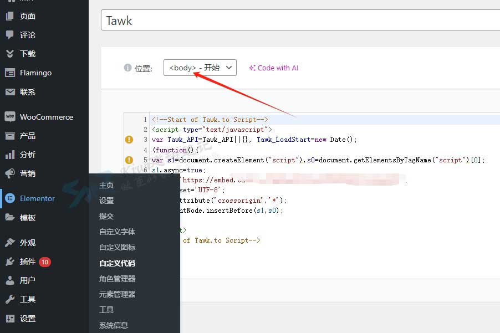500x333 pixels.
Task: Open Products (产品) via its box icon
Action: (x=9, y=136)
